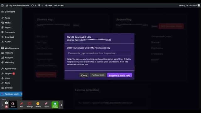Click the Tools wrench icon
Viewport: 201px width, 113px height.
tap(3, 83)
